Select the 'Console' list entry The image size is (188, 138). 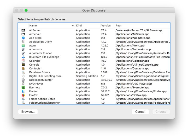(34, 65)
